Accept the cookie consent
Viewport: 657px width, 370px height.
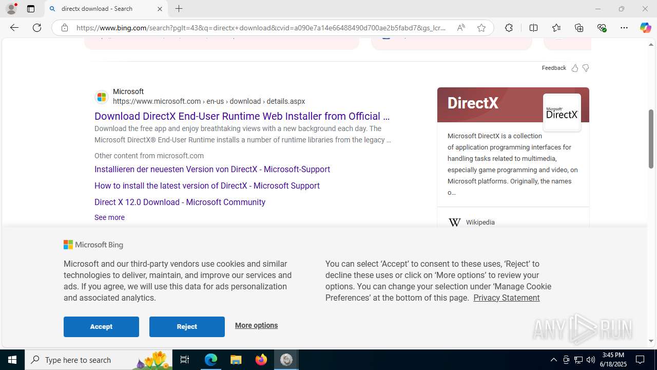click(x=101, y=327)
